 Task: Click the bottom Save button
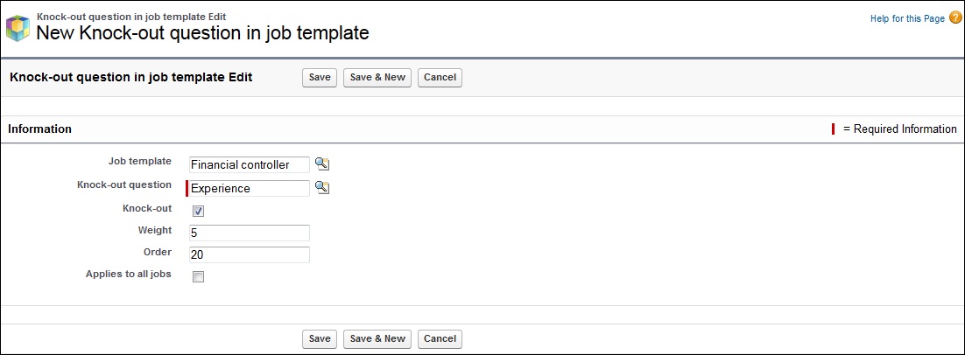[x=320, y=339]
